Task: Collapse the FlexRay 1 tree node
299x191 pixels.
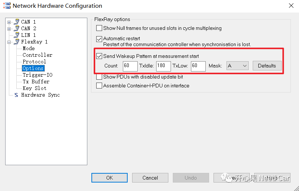Action: point(9,42)
